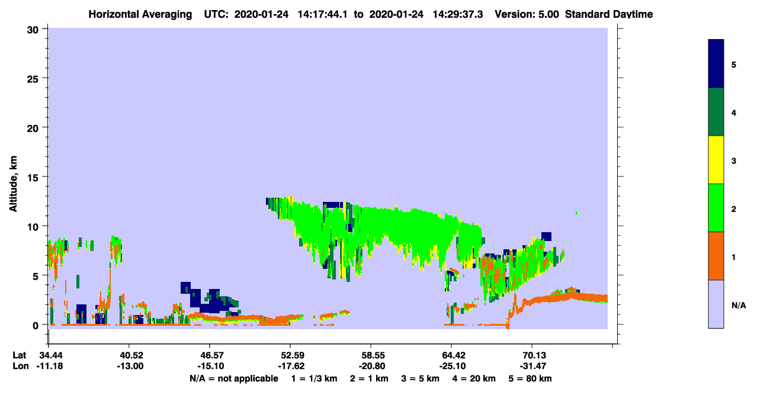770x395 pixels.
Task: Click the 'Lon' axis row label
Action: tap(20, 366)
